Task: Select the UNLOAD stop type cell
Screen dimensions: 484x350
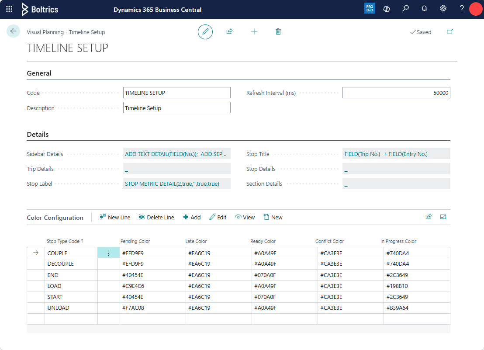Action: [x=71, y=308]
